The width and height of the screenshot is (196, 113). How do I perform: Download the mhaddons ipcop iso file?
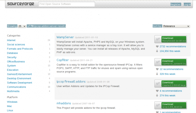(174, 105)
